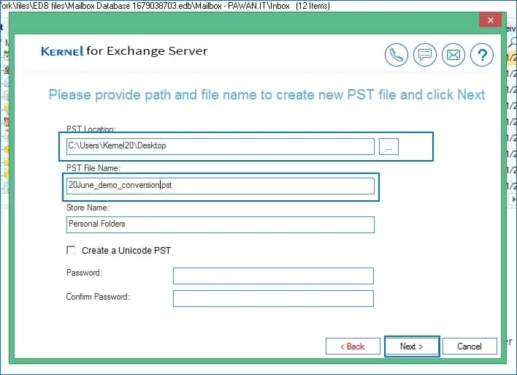Viewport: 517px width, 375px height.
Task: Click the PST Location path field
Action: pyautogui.click(x=221, y=146)
